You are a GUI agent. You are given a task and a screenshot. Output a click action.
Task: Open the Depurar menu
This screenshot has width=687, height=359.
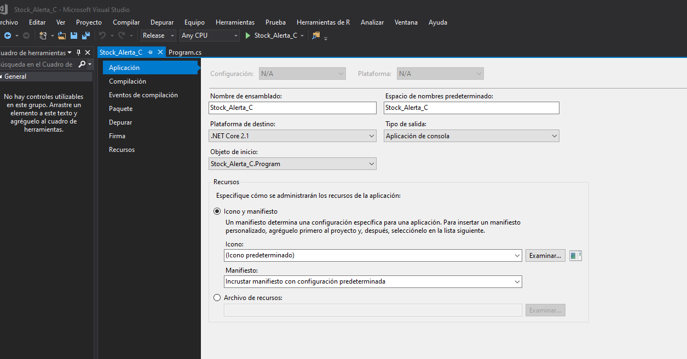point(162,22)
